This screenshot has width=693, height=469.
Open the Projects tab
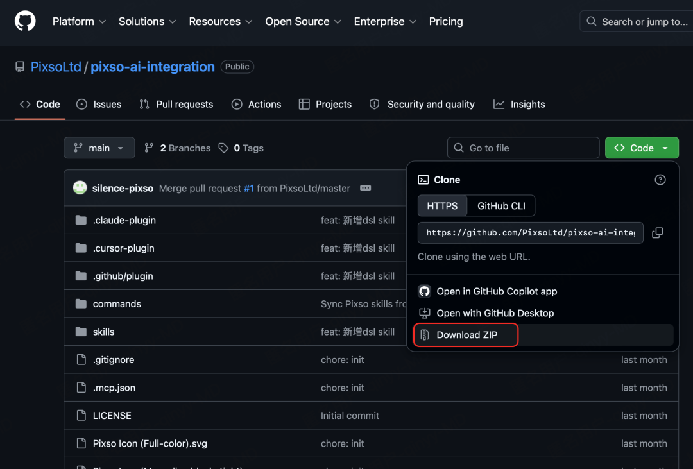[x=325, y=105]
